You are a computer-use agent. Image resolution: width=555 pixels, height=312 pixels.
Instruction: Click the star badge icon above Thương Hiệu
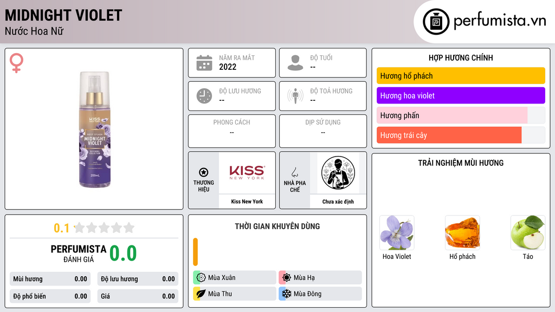[x=204, y=172]
